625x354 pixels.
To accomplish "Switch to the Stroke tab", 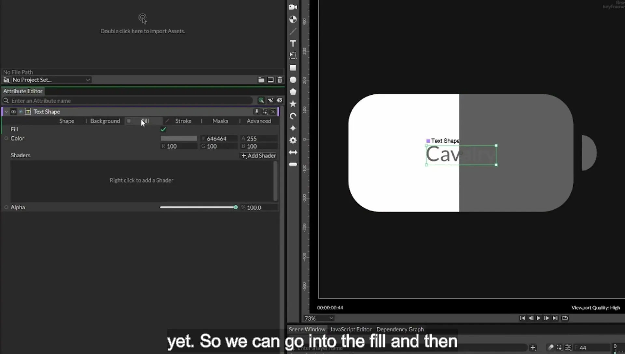I will pyautogui.click(x=183, y=121).
